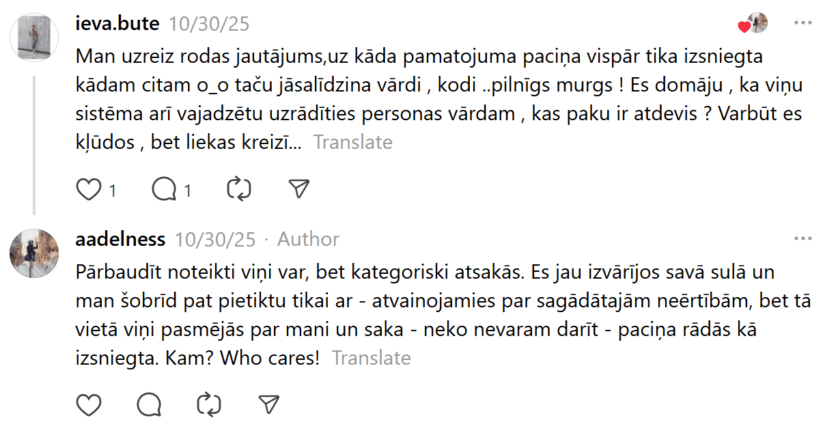Open aadelness's profile via username

tap(120, 240)
